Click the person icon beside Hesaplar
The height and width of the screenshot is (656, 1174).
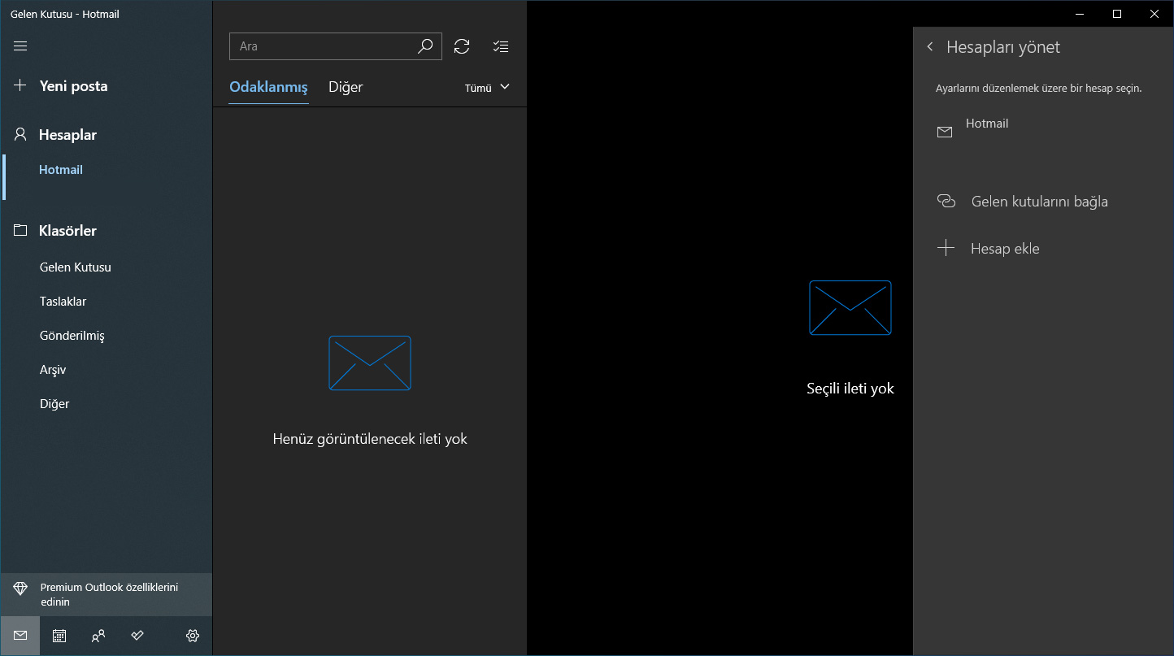click(x=20, y=134)
